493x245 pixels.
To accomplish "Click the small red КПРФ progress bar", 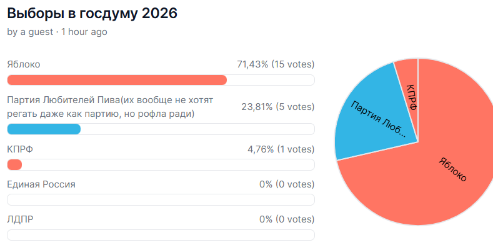I will 14,165.
